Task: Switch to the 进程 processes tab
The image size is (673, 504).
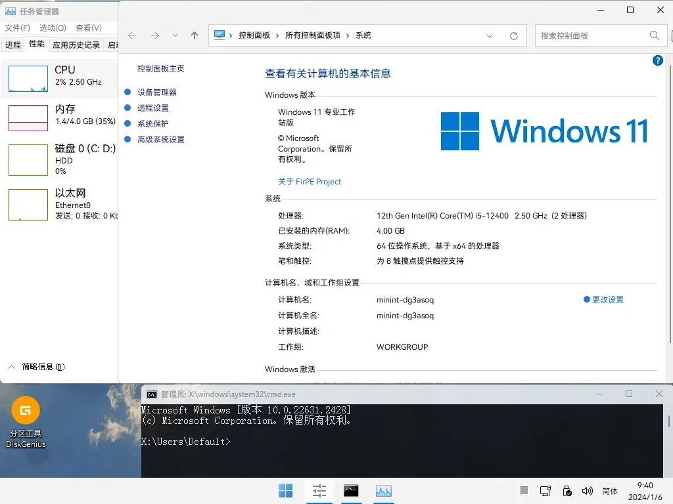Action: 15,44
